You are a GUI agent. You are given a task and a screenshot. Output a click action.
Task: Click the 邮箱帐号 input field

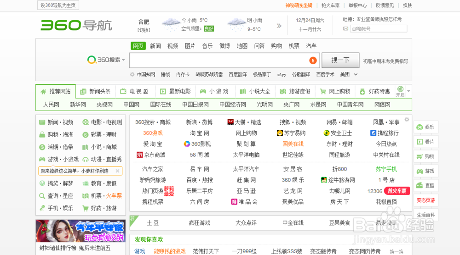click(x=379, y=28)
